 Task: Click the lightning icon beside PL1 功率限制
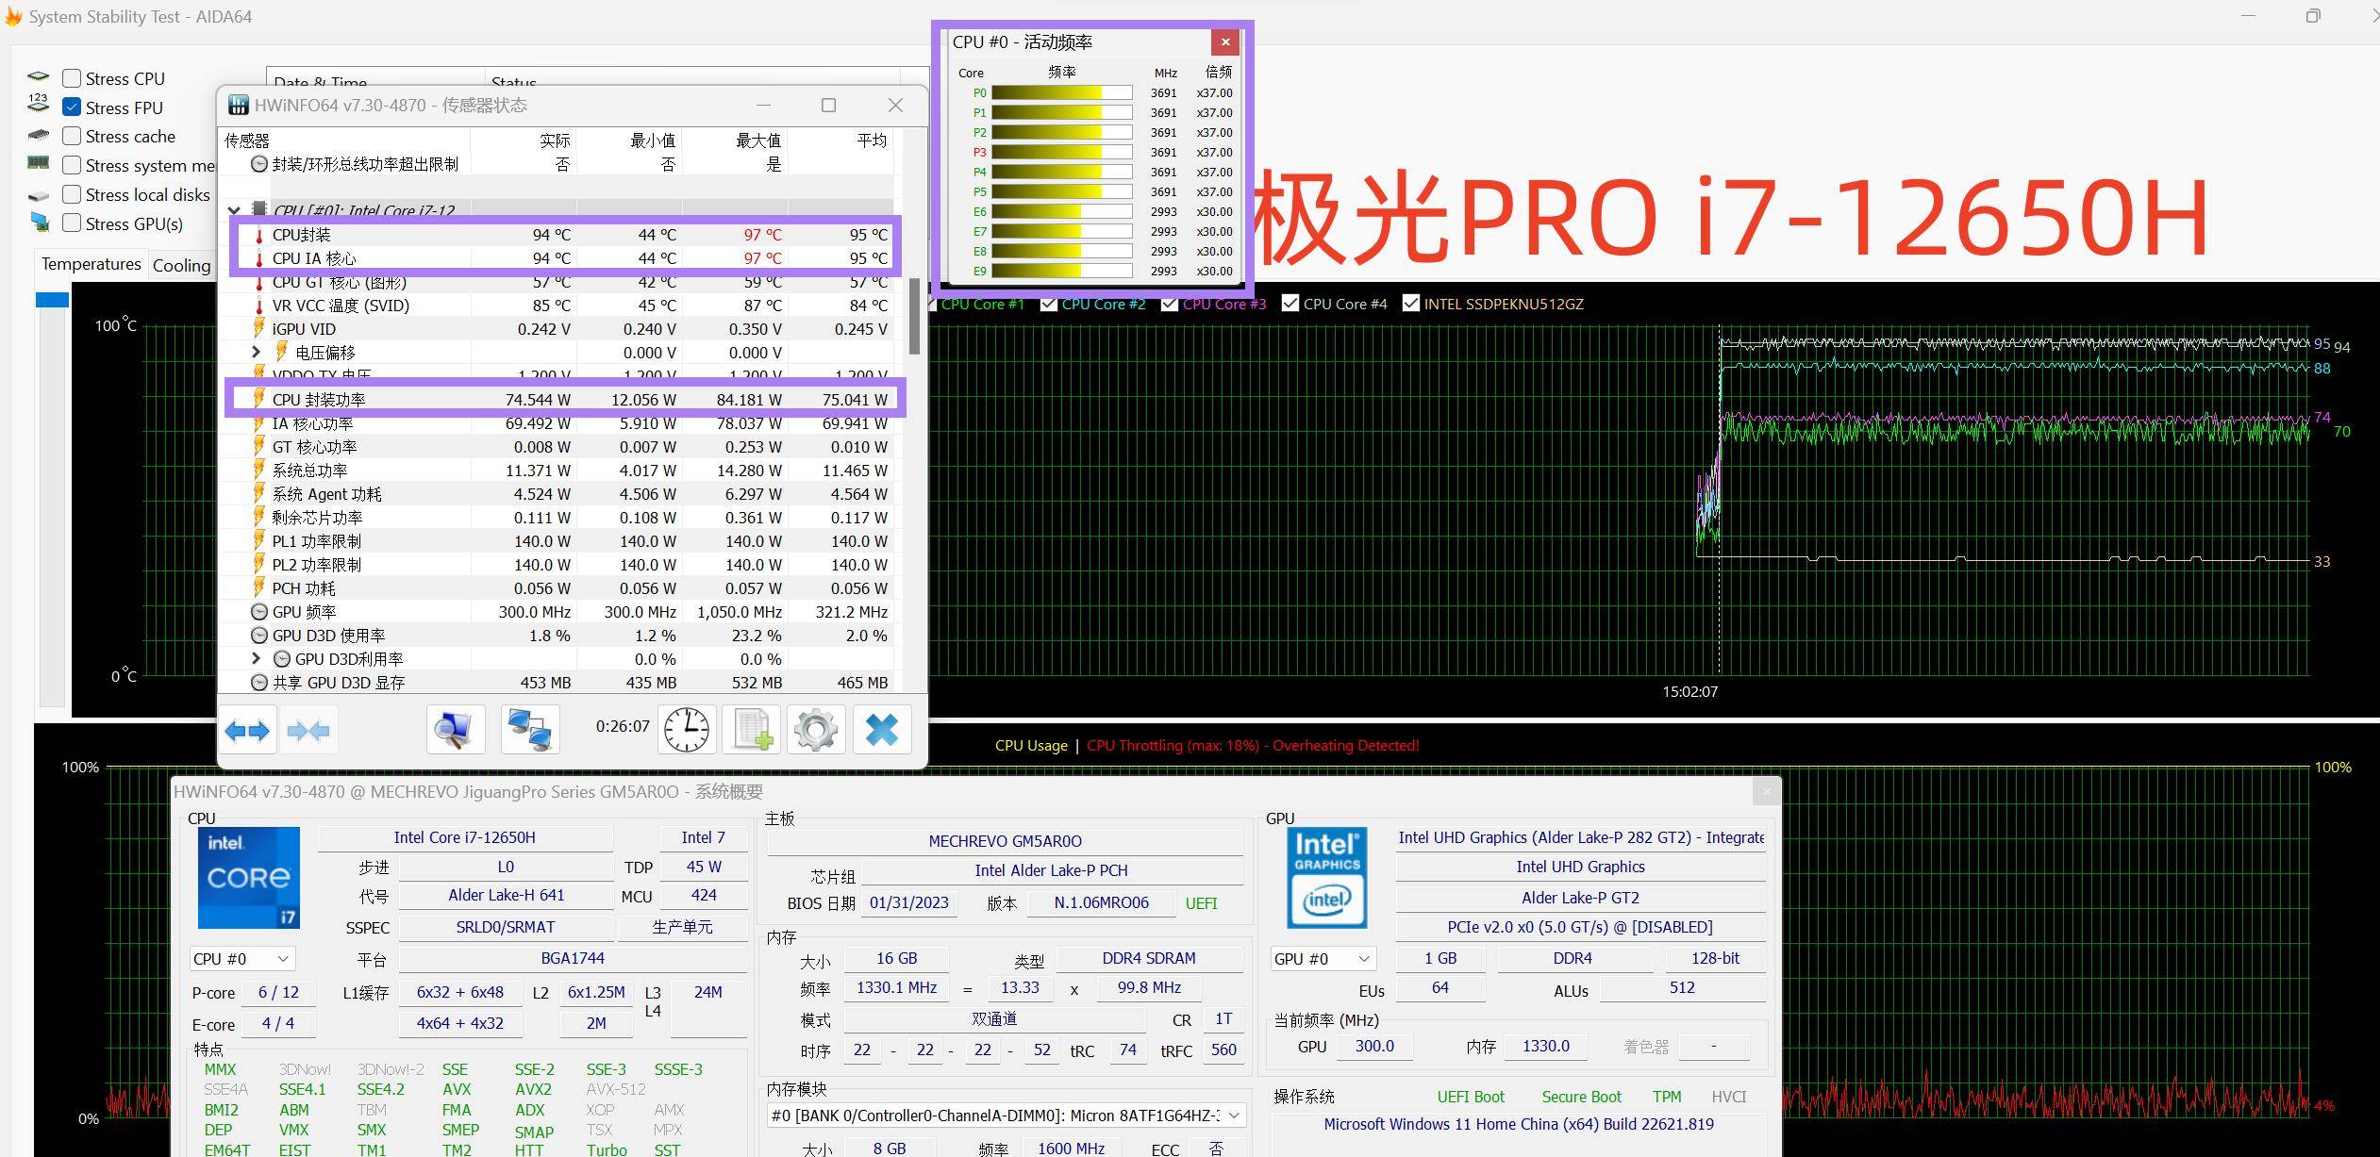click(258, 540)
